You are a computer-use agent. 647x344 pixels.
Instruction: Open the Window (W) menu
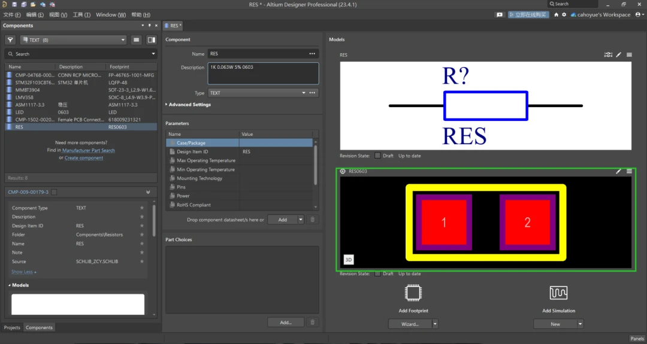pos(111,14)
